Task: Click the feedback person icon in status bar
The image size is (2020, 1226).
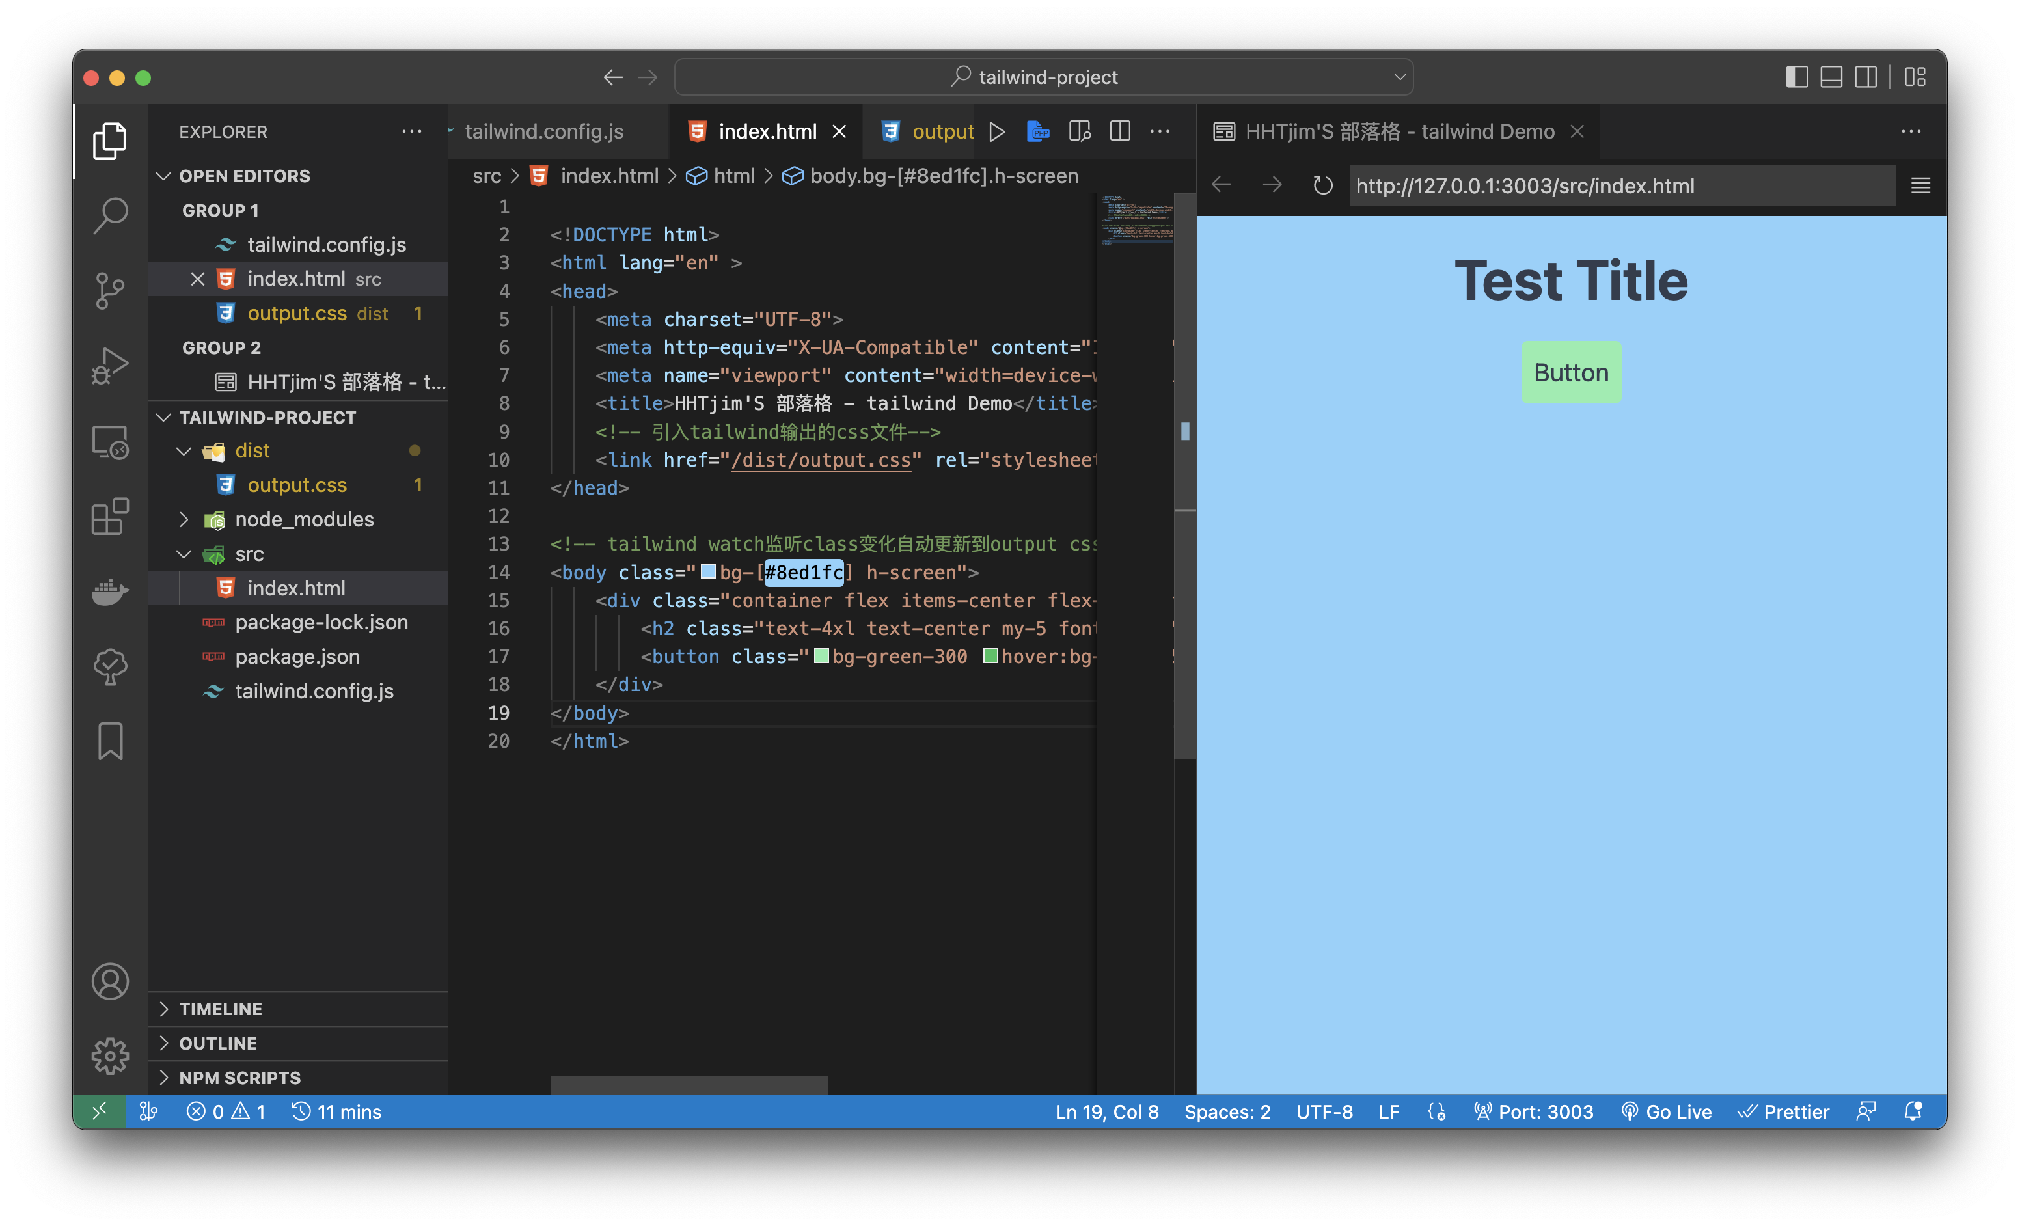Action: pos(1866,1112)
